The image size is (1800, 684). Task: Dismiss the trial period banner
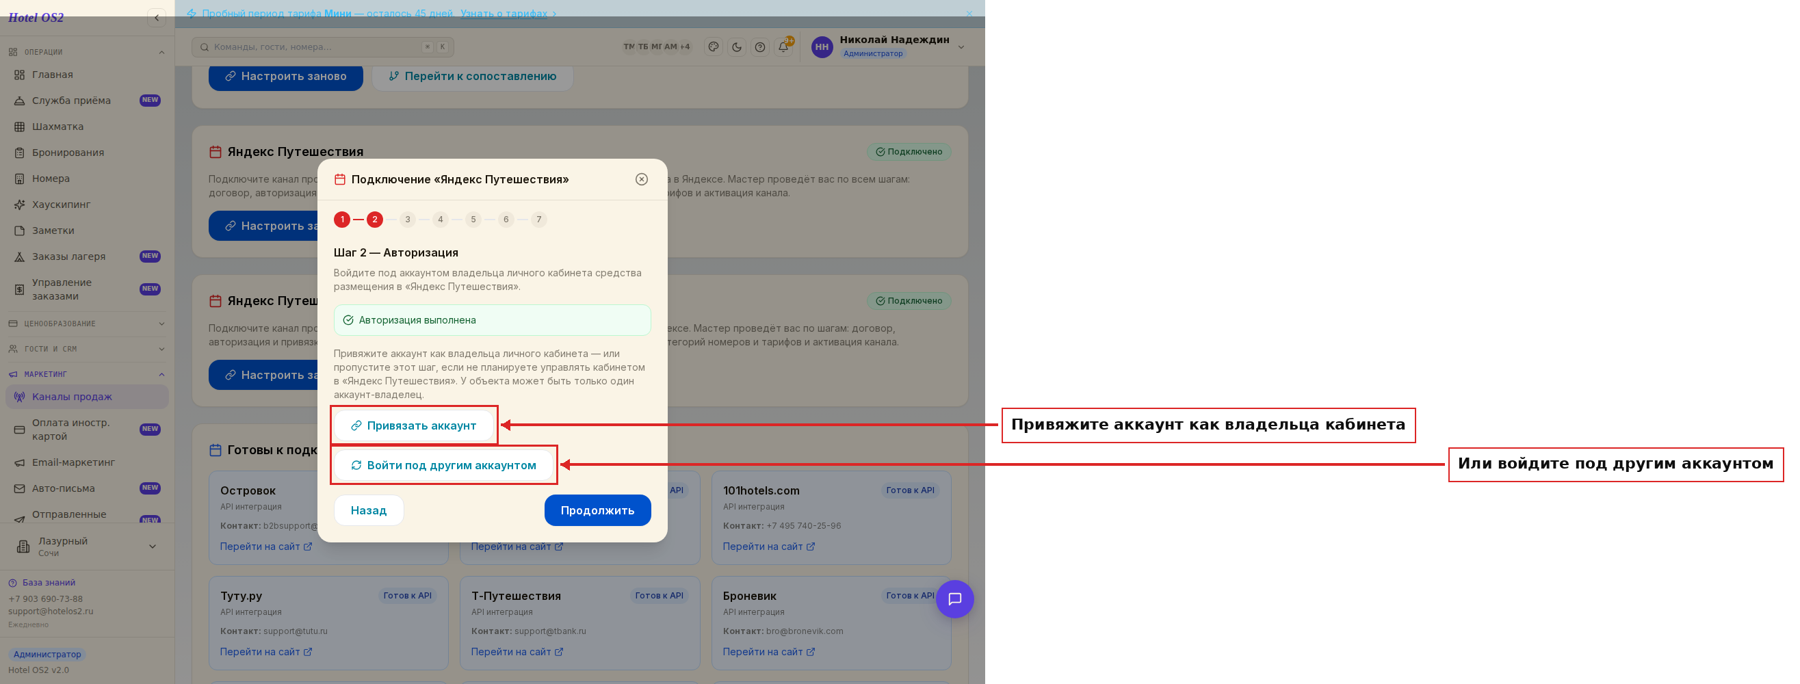969,13
